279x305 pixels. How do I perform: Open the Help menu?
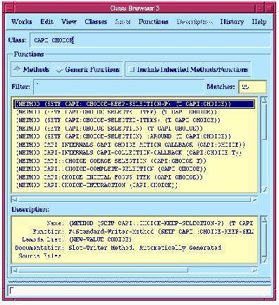[x=259, y=22]
